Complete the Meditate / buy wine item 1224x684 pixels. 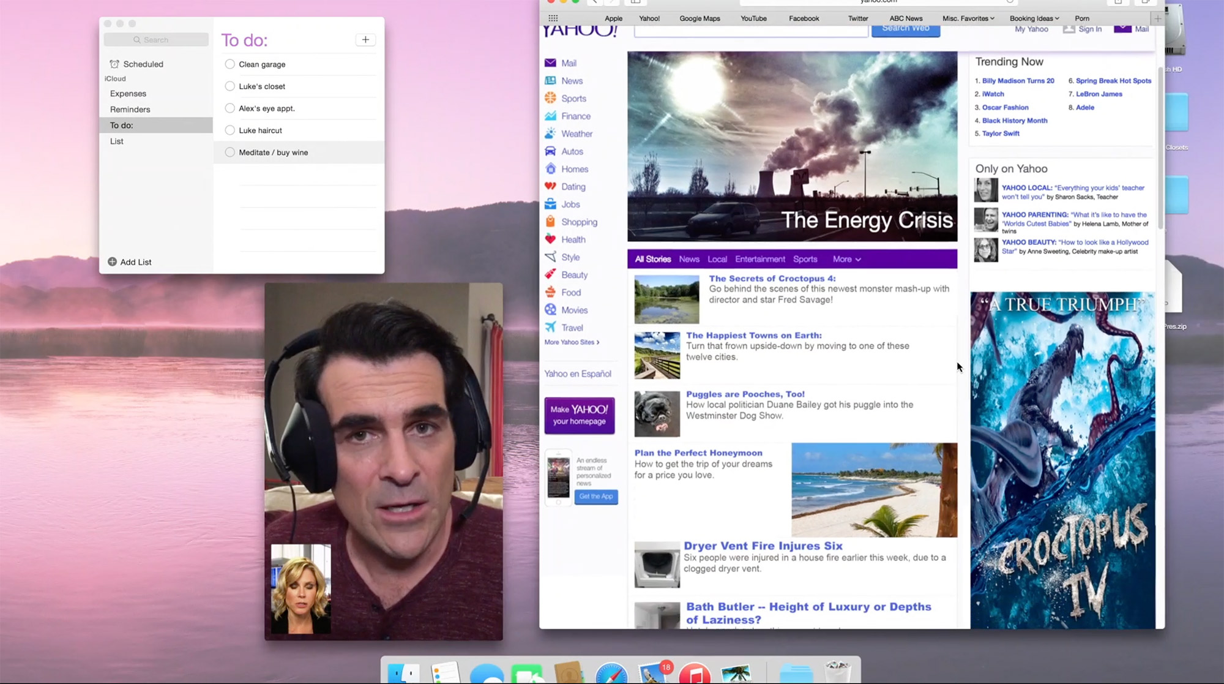[x=229, y=152]
